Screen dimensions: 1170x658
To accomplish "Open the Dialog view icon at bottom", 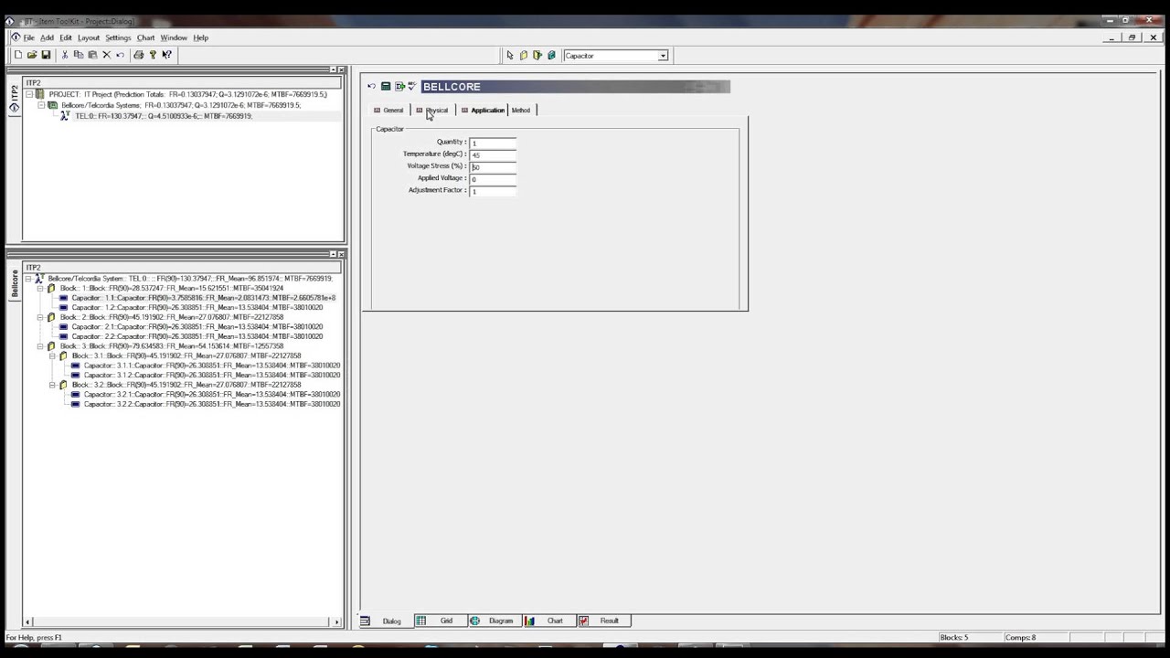I will coord(365,621).
